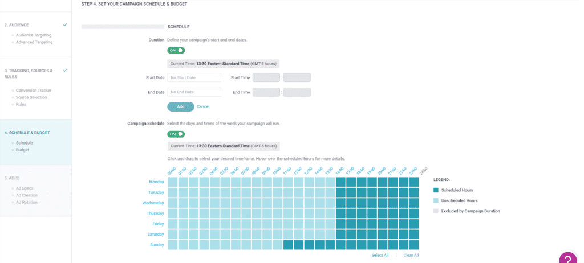Click the Scheduled Hours legend color swatch

tap(436, 190)
